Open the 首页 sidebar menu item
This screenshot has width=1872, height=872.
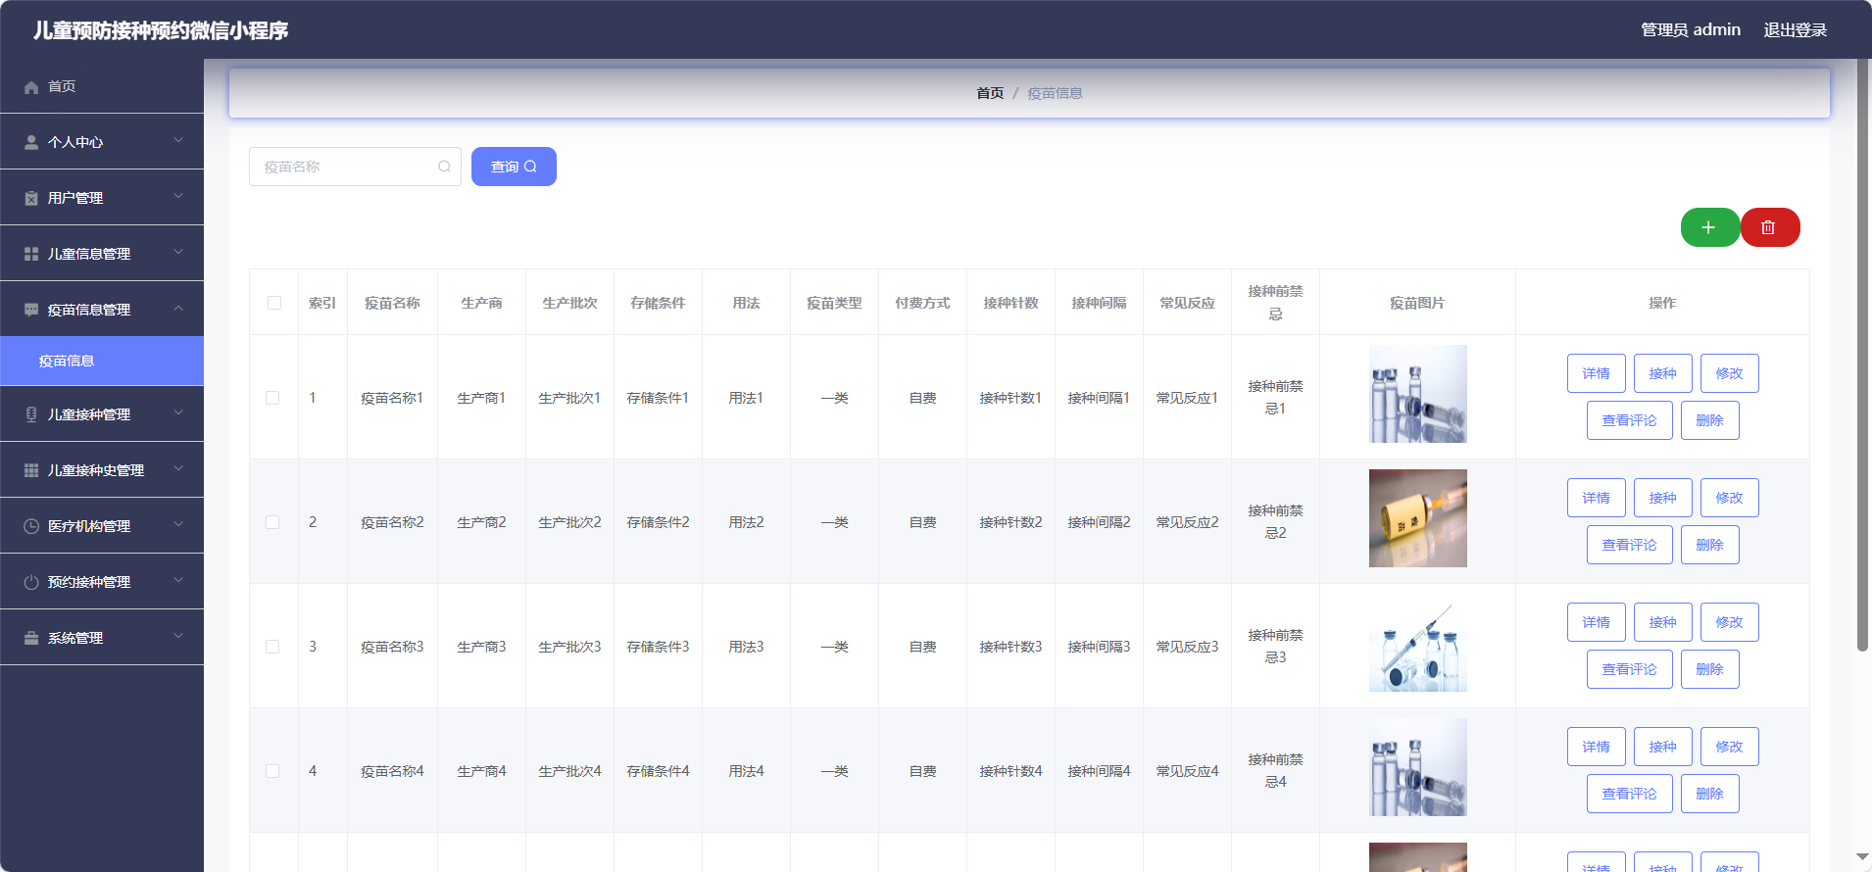click(x=102, y=86)
